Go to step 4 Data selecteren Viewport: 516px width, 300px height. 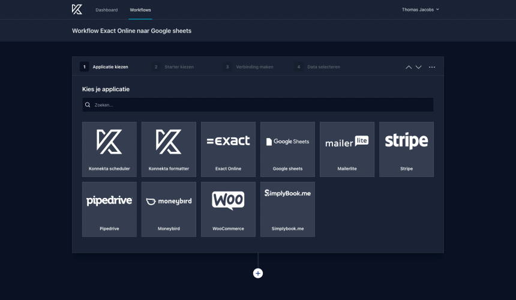pyautogui.click(x=317, y=67)
